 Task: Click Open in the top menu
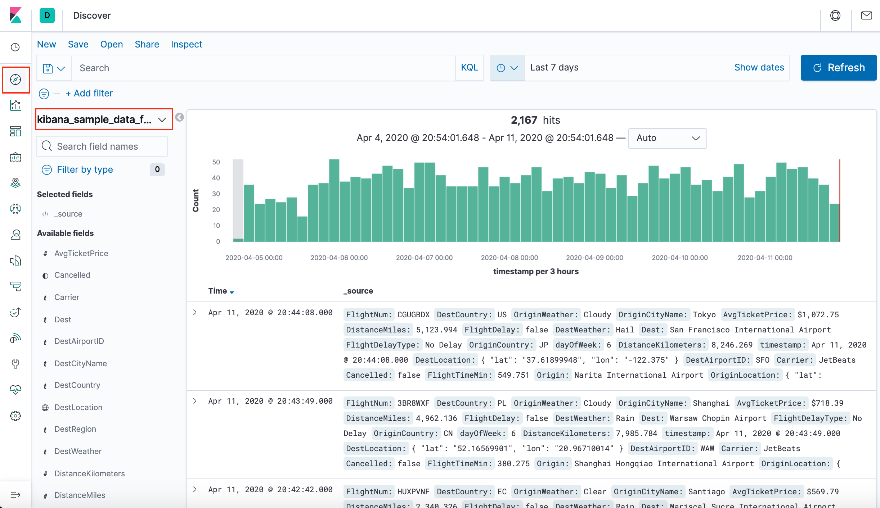point(112,44)
